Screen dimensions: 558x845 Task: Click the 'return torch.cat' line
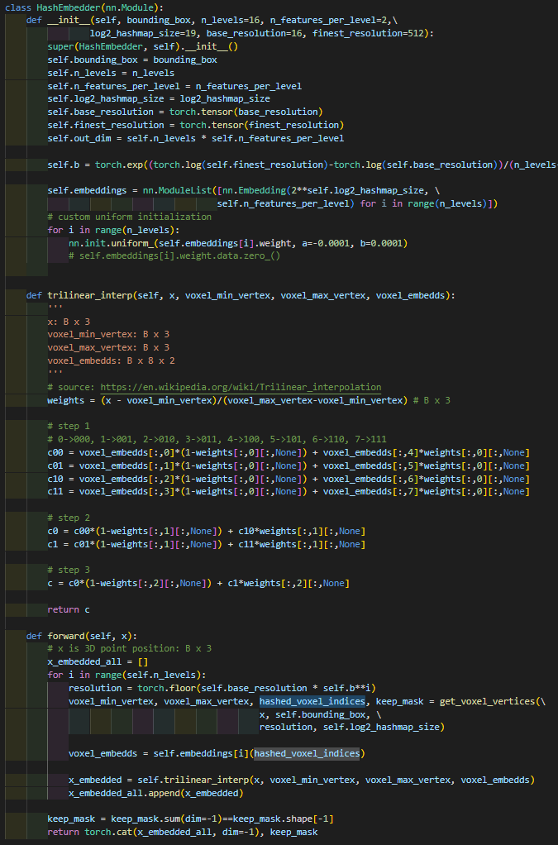[x=182, y=832]
